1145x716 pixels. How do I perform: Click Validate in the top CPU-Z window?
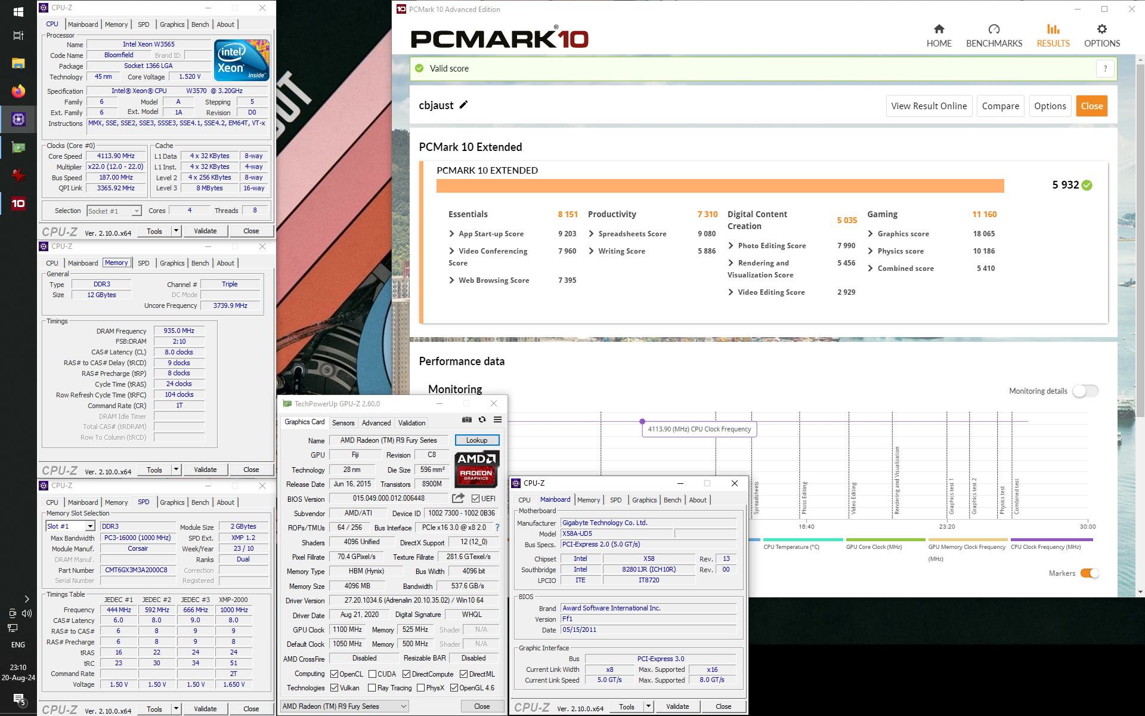point(205,231)
